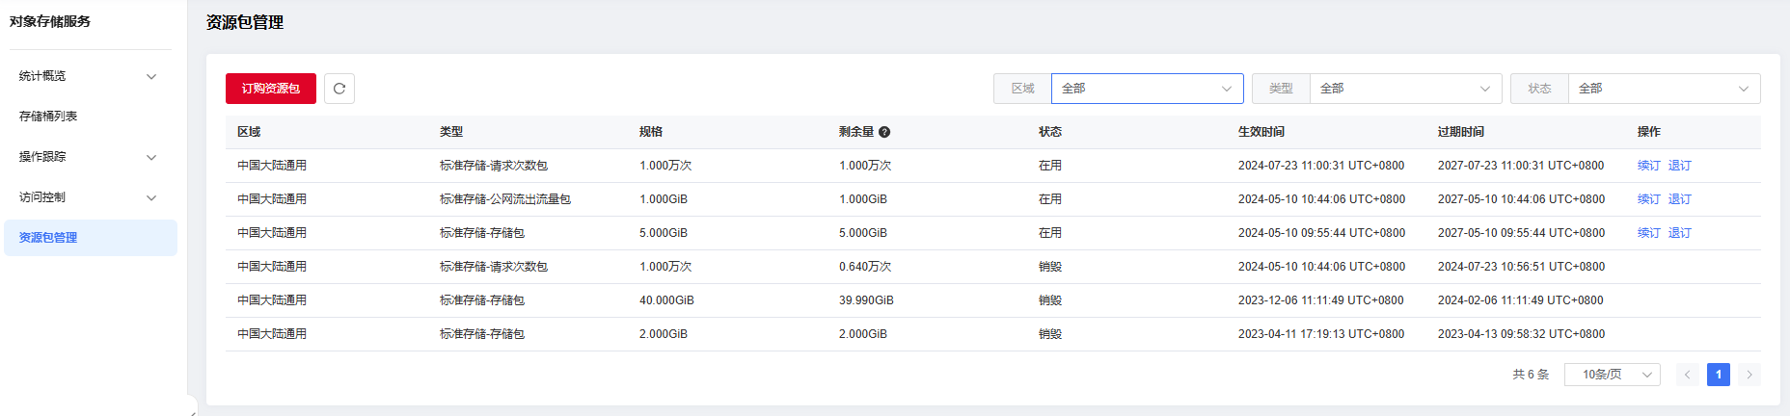Open 存储桶列表 in the sidebar
1790x416 pixels.
click(x=48, y=117)
